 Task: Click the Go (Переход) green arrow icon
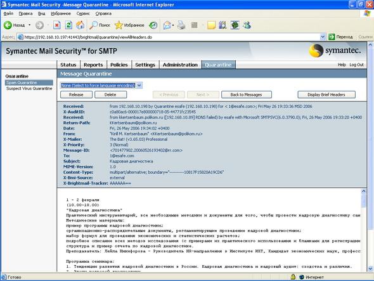coord(332,37)
